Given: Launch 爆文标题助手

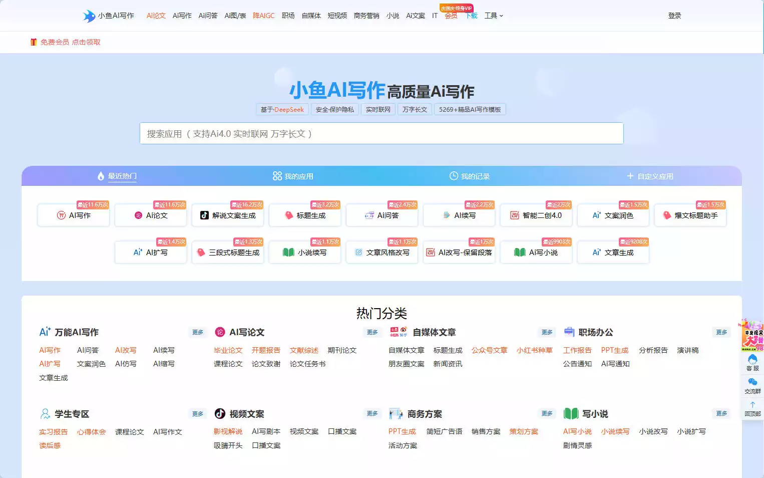Looking at the screenshot, I should 690,215.
